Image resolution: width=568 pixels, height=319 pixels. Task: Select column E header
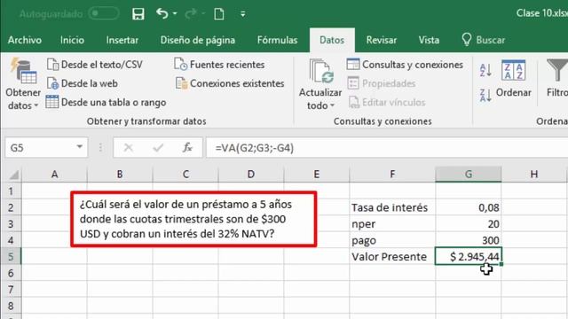tap(317, 175)
